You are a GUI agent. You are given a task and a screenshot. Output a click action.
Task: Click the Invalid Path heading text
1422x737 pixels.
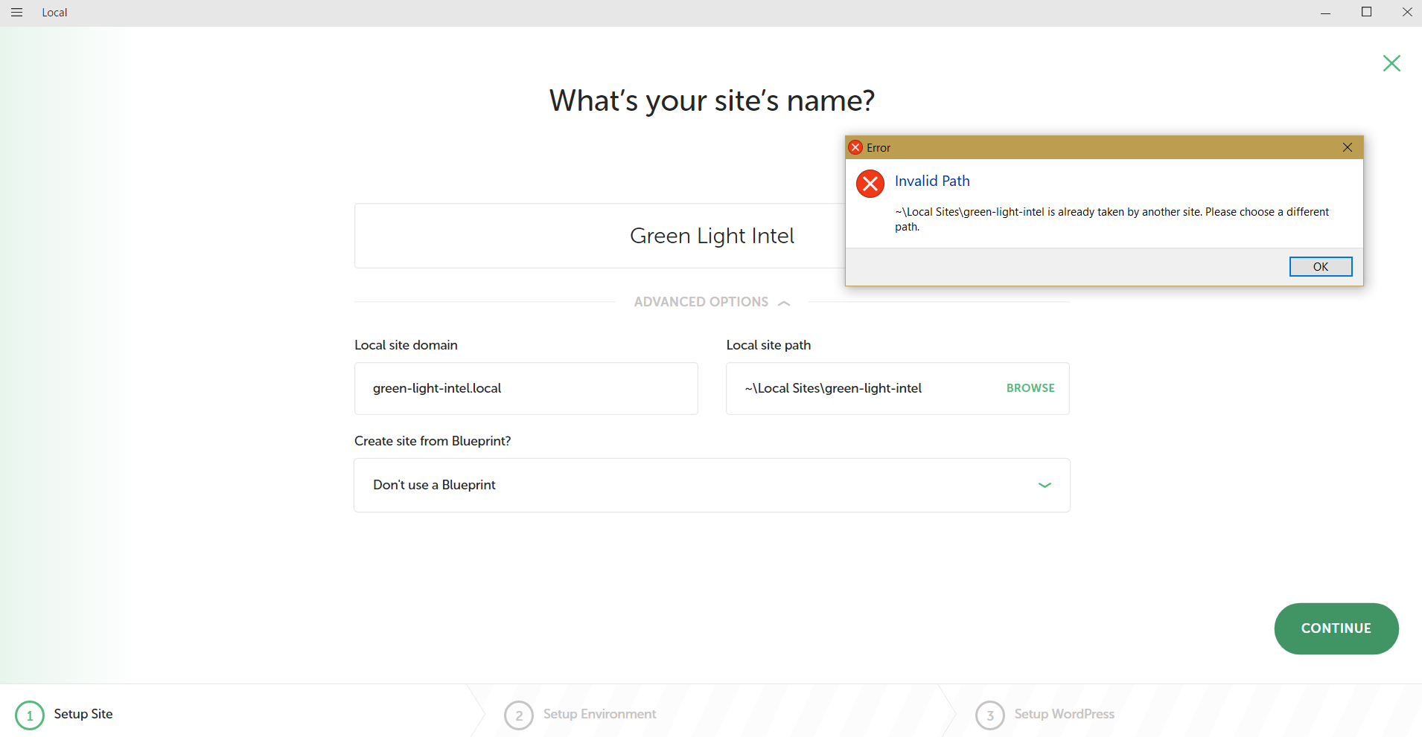[x=932, y=181]
